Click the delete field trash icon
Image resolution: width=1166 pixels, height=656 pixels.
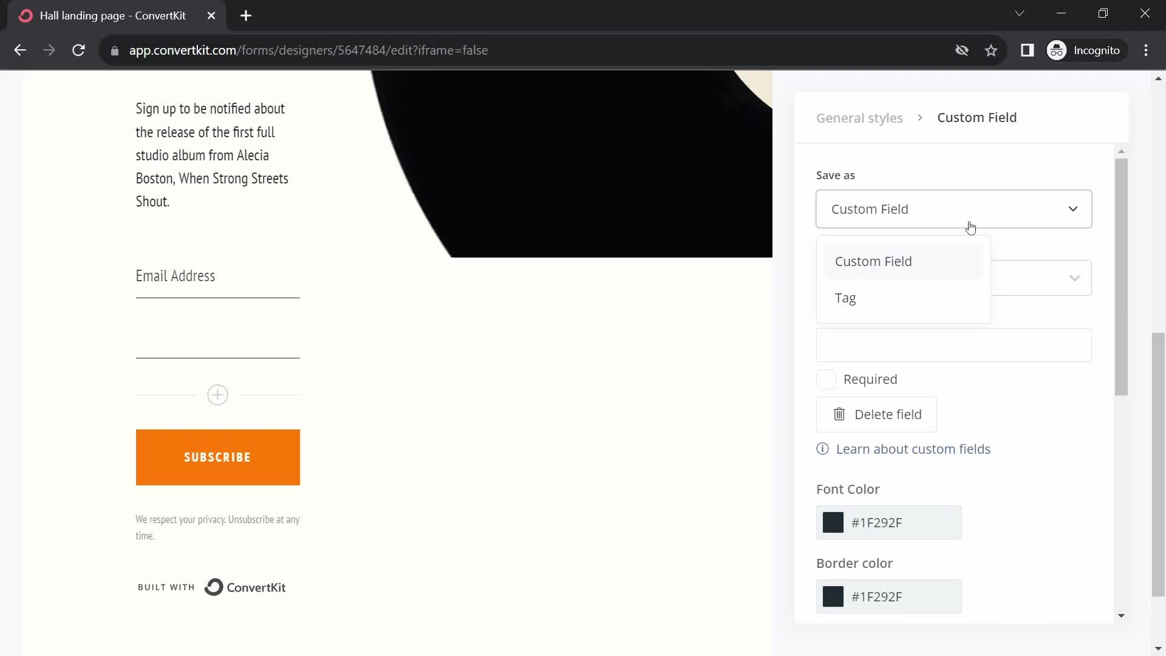(839, 415)
